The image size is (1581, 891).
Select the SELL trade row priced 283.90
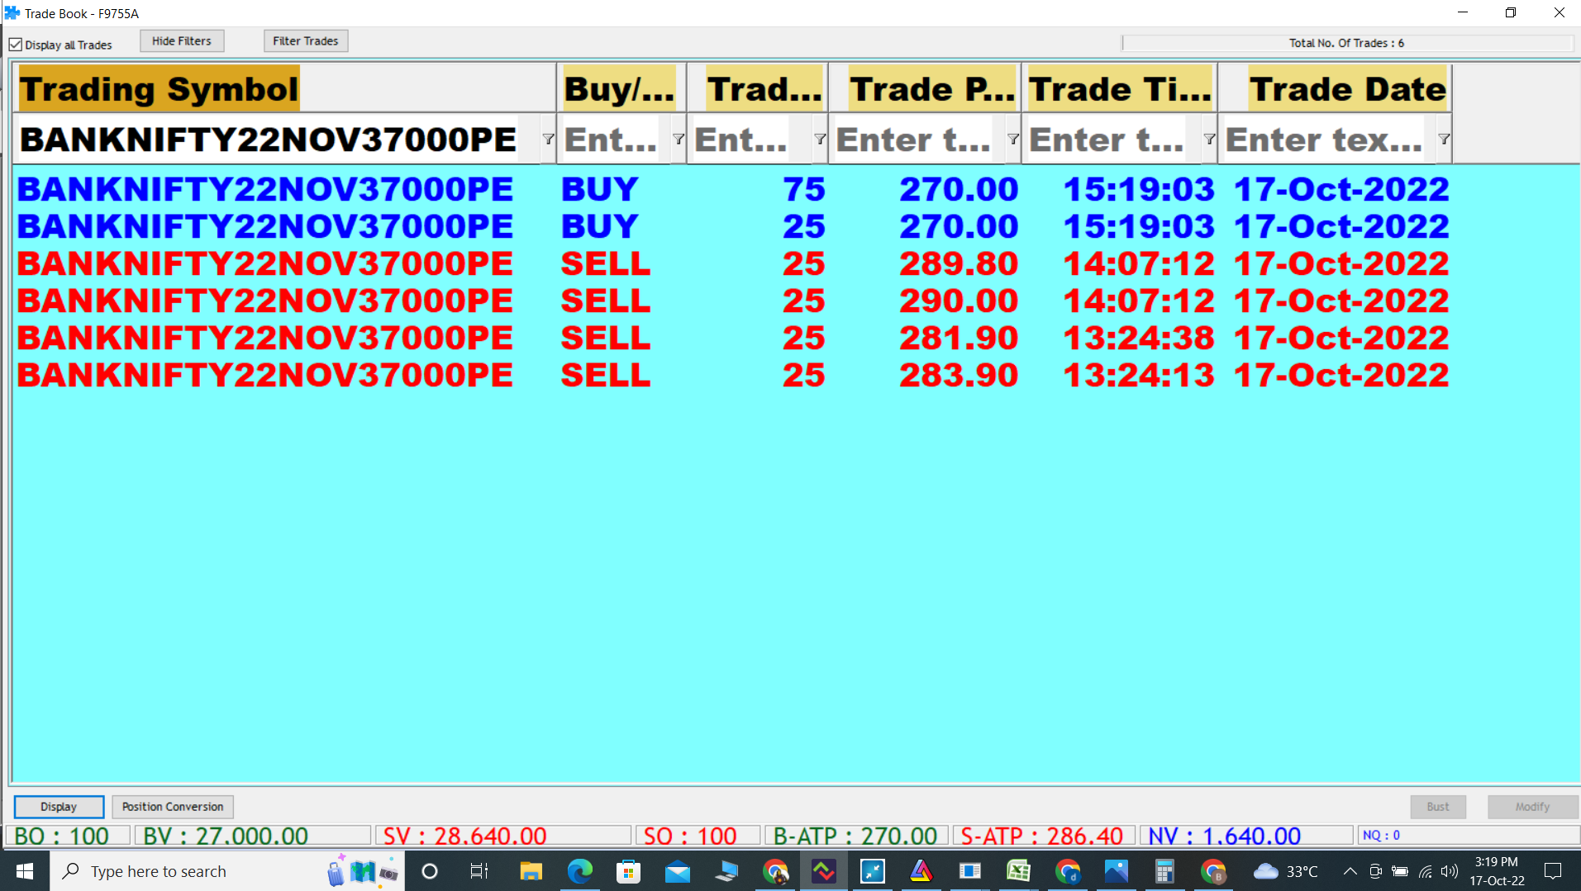click(731, 376)
